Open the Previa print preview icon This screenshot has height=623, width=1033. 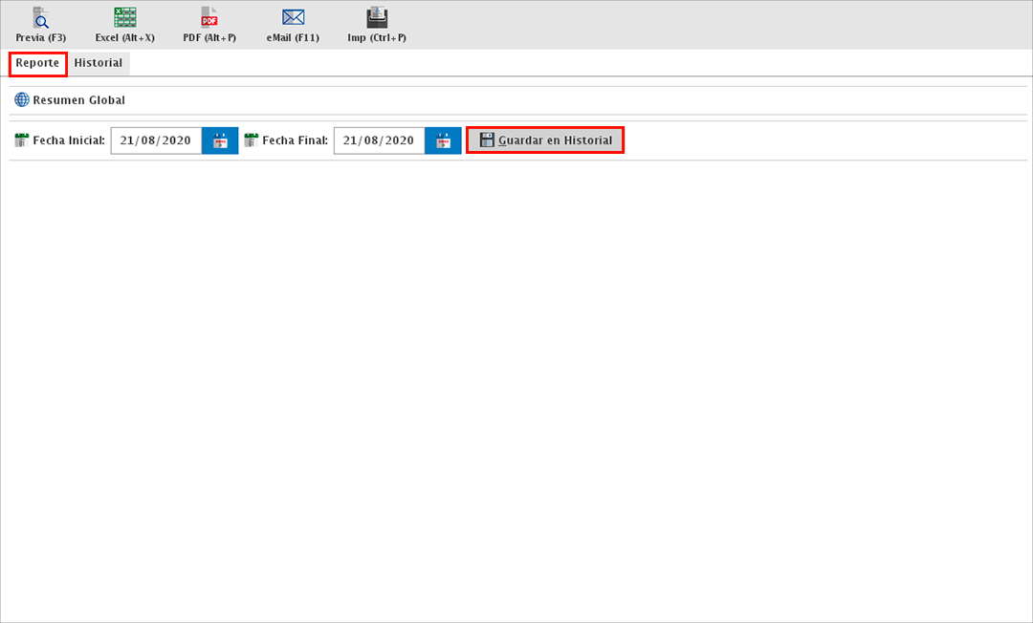(x=40, y=17)
